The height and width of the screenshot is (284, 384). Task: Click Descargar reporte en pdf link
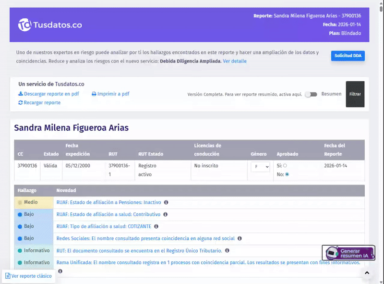(51, 94)
